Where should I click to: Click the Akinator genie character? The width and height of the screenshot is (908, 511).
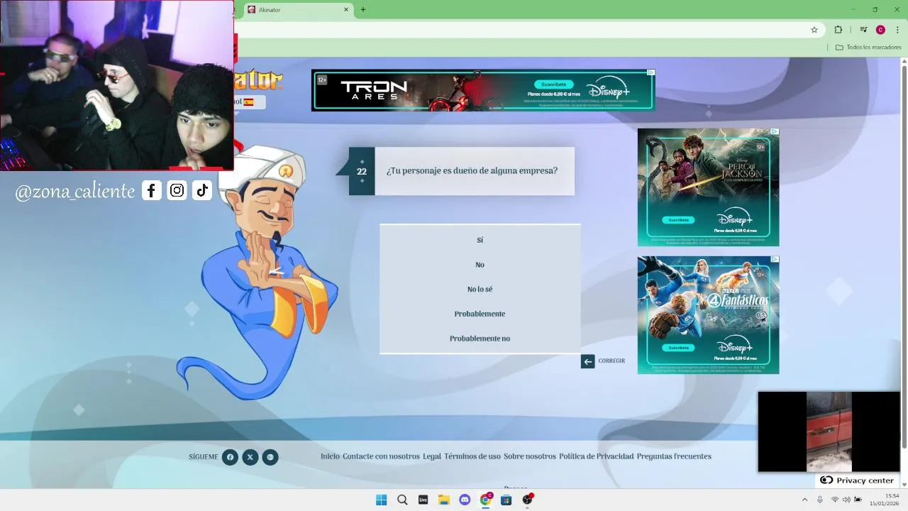257,271
